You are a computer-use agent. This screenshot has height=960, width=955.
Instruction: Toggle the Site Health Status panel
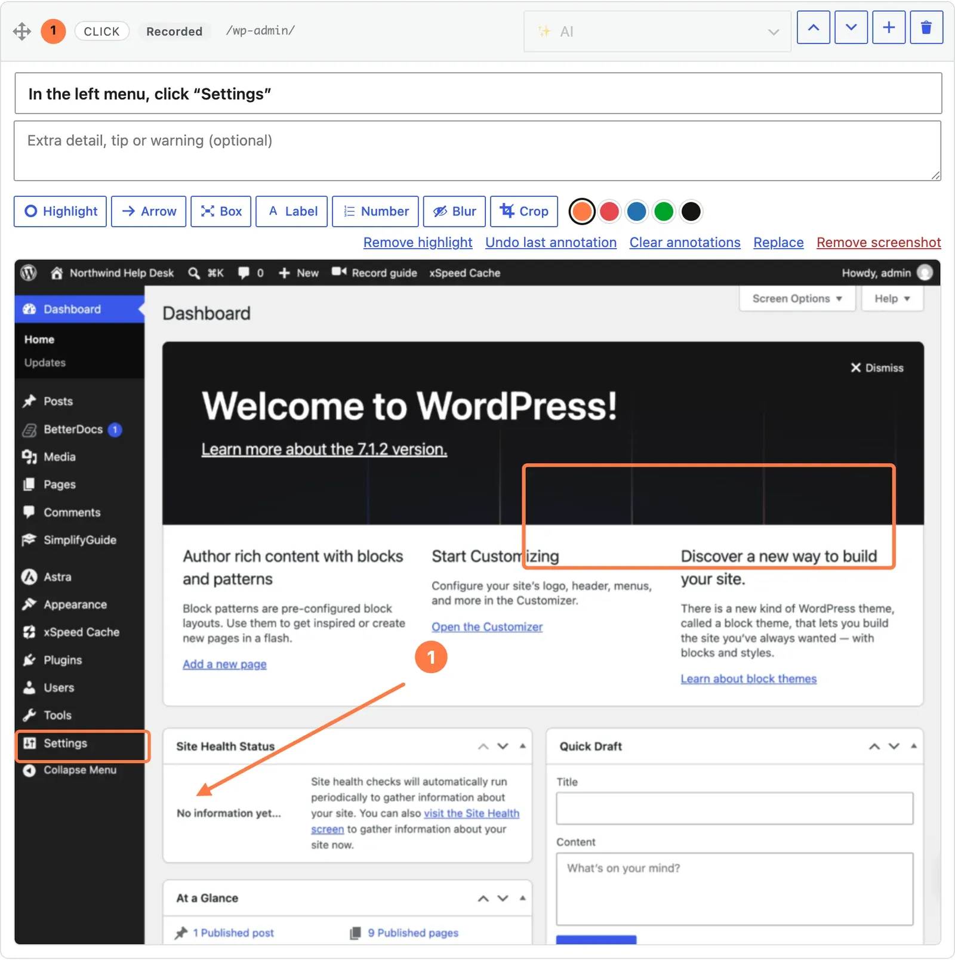[523, 746]
